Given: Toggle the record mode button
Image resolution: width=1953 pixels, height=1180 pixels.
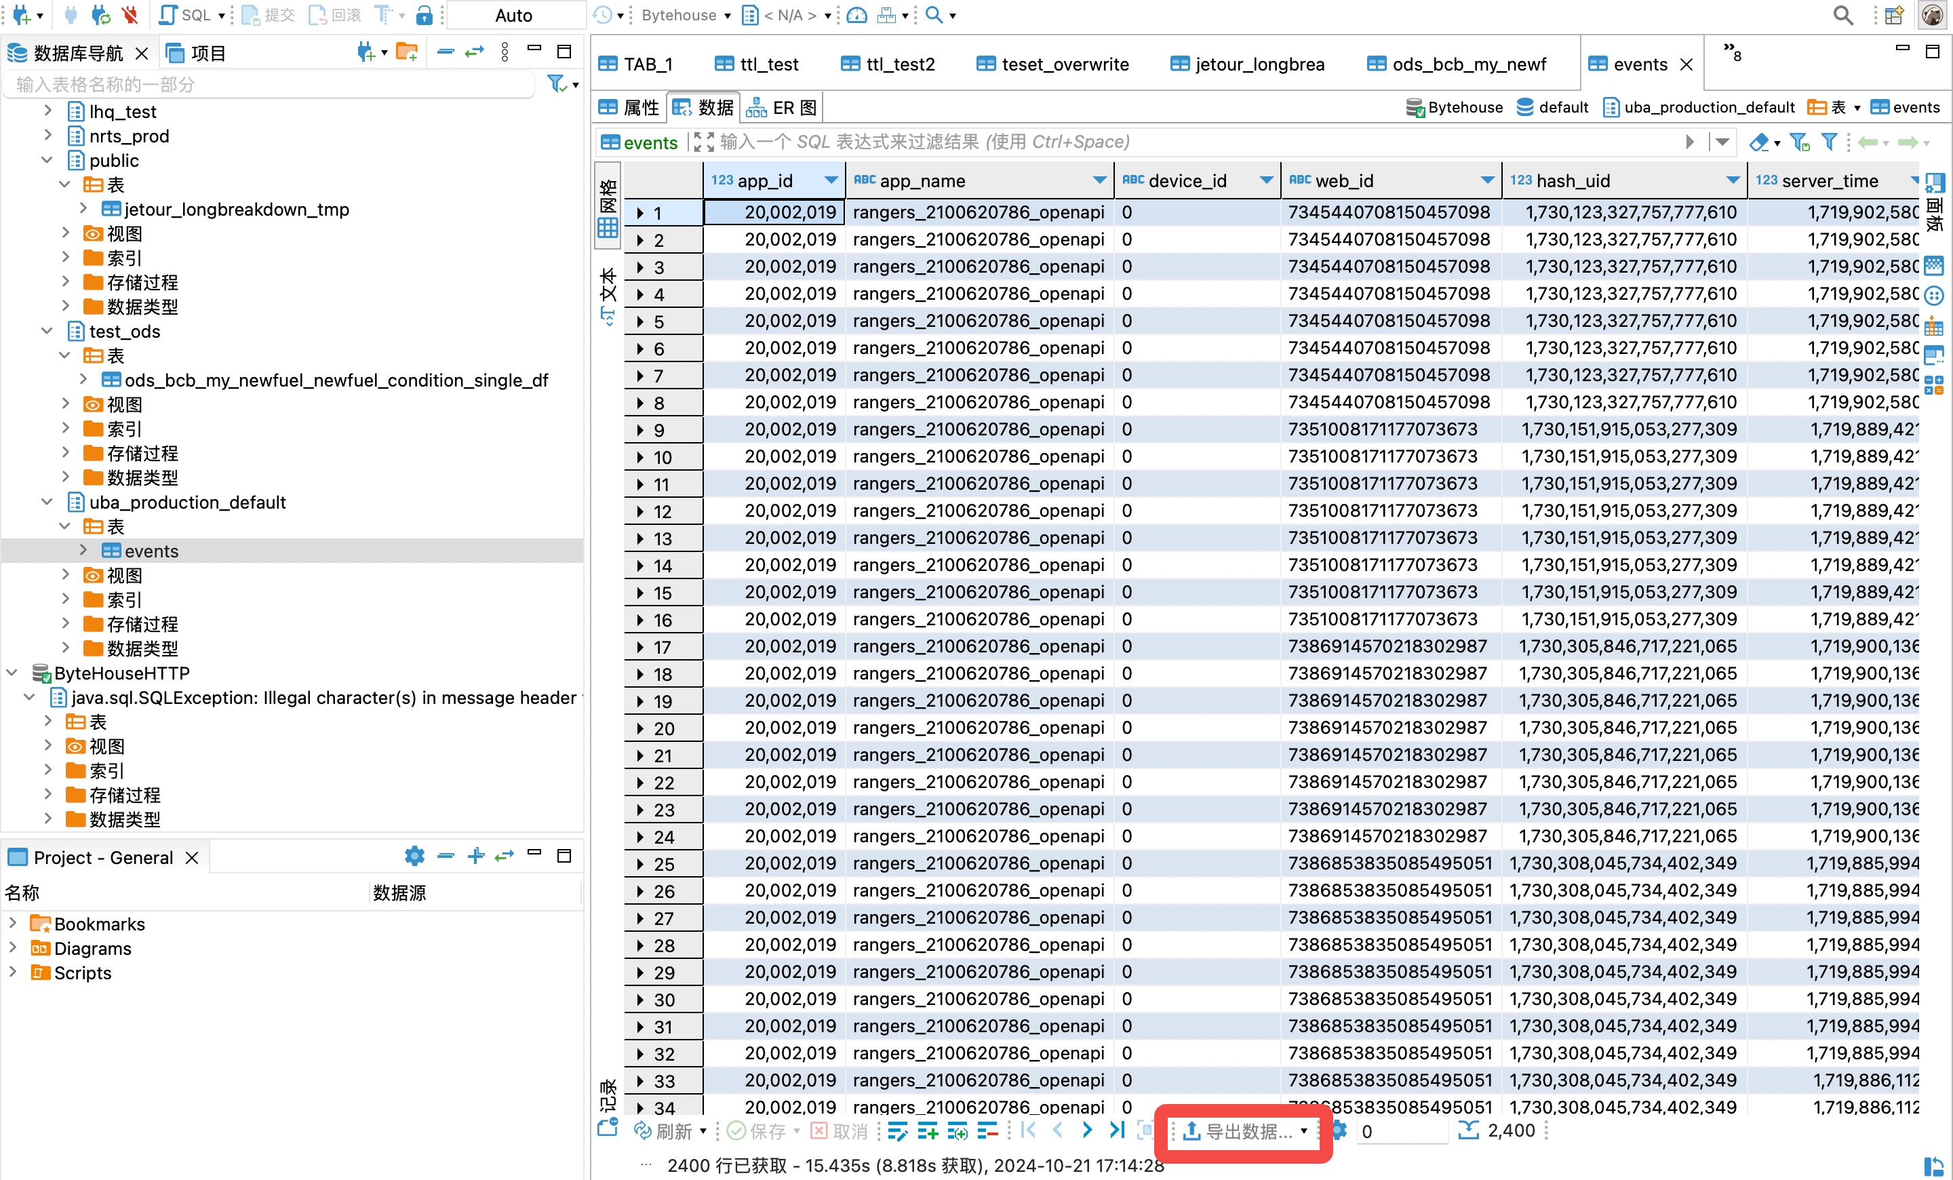Looking at the screenshot, I should (608, 1109).
